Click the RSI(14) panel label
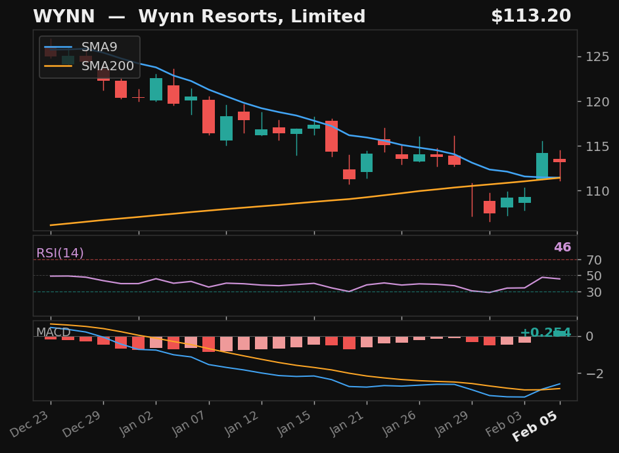The width and height of the screenshot is (619, 453). pyautogui.click(x=60, y=253)
